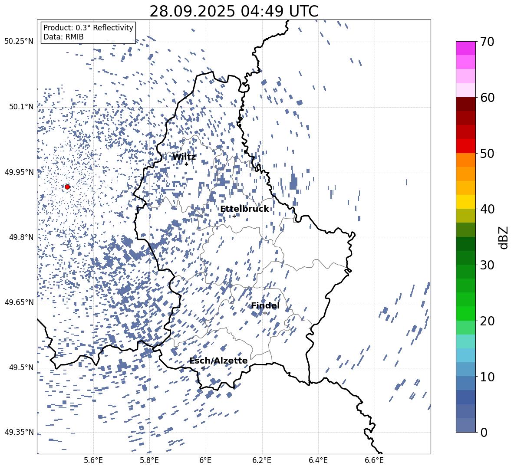514x469 pixels.
Task: Click the latitude label 50.1°N
Action: click(21, 107)
